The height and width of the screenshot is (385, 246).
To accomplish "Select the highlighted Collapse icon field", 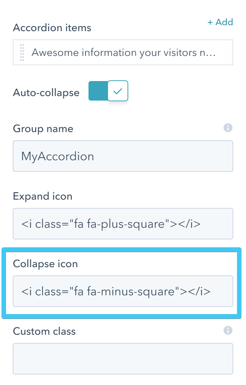I will pyautogui.click(x=123, y=291).
